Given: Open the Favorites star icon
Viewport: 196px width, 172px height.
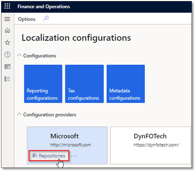Looking at the screenshot, I should click(x=7, y=42).
